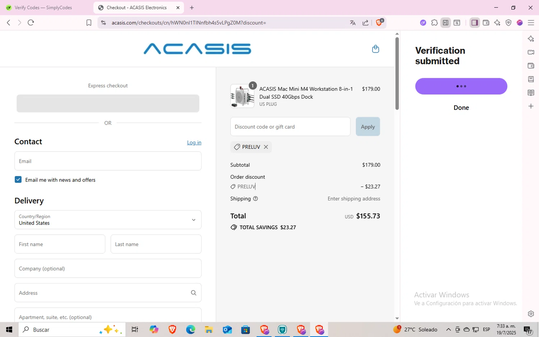Open reading list icon in sidebar
Image resolution: width=539 pixels, height=337 pixels.
(531, 93)
